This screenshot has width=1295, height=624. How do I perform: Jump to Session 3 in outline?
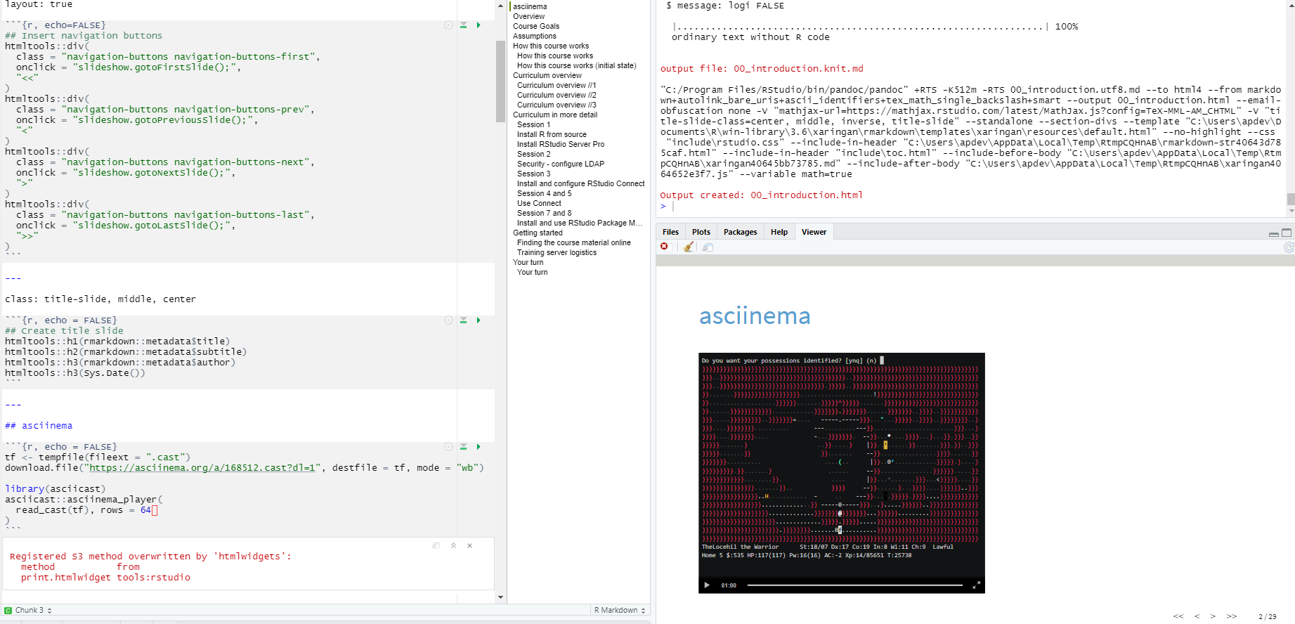(x=534, y=174)
